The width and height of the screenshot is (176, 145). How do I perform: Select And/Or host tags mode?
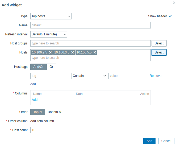39,67
